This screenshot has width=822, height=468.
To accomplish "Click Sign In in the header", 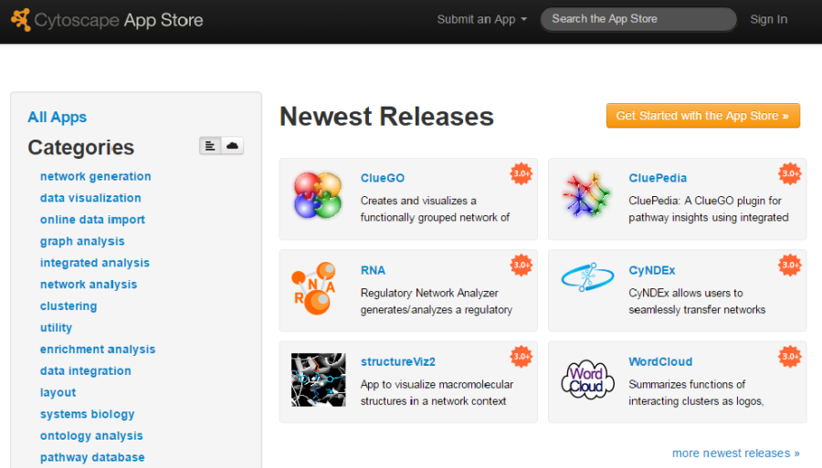I will [x=768, y=19].
